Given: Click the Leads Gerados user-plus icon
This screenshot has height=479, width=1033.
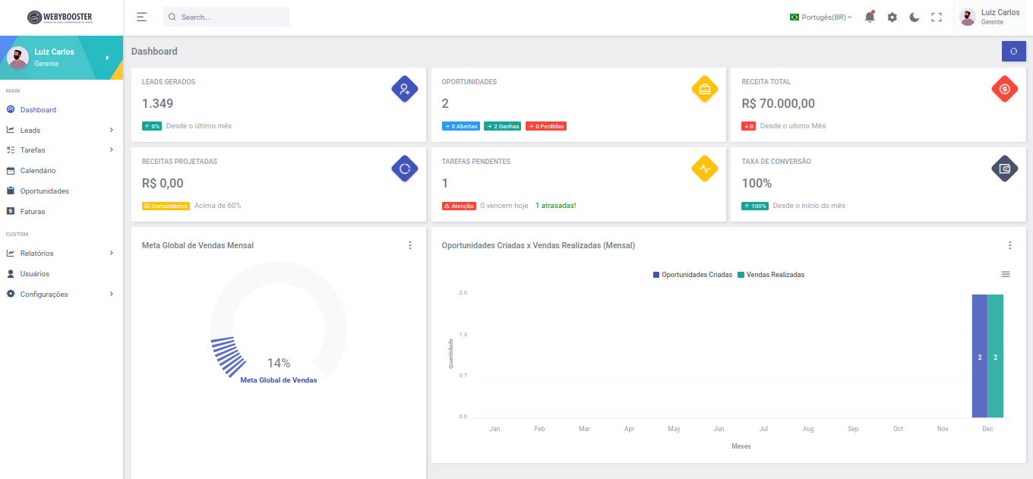Looking at the screenshot, I should 405,89.
